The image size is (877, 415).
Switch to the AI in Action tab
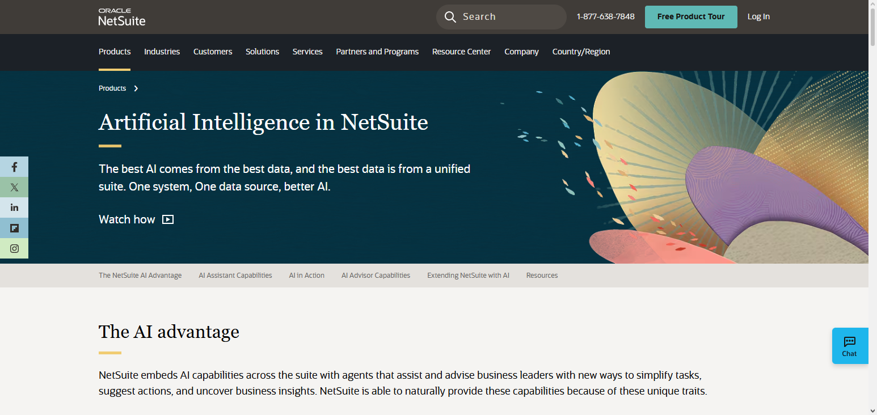coord(306,276)
